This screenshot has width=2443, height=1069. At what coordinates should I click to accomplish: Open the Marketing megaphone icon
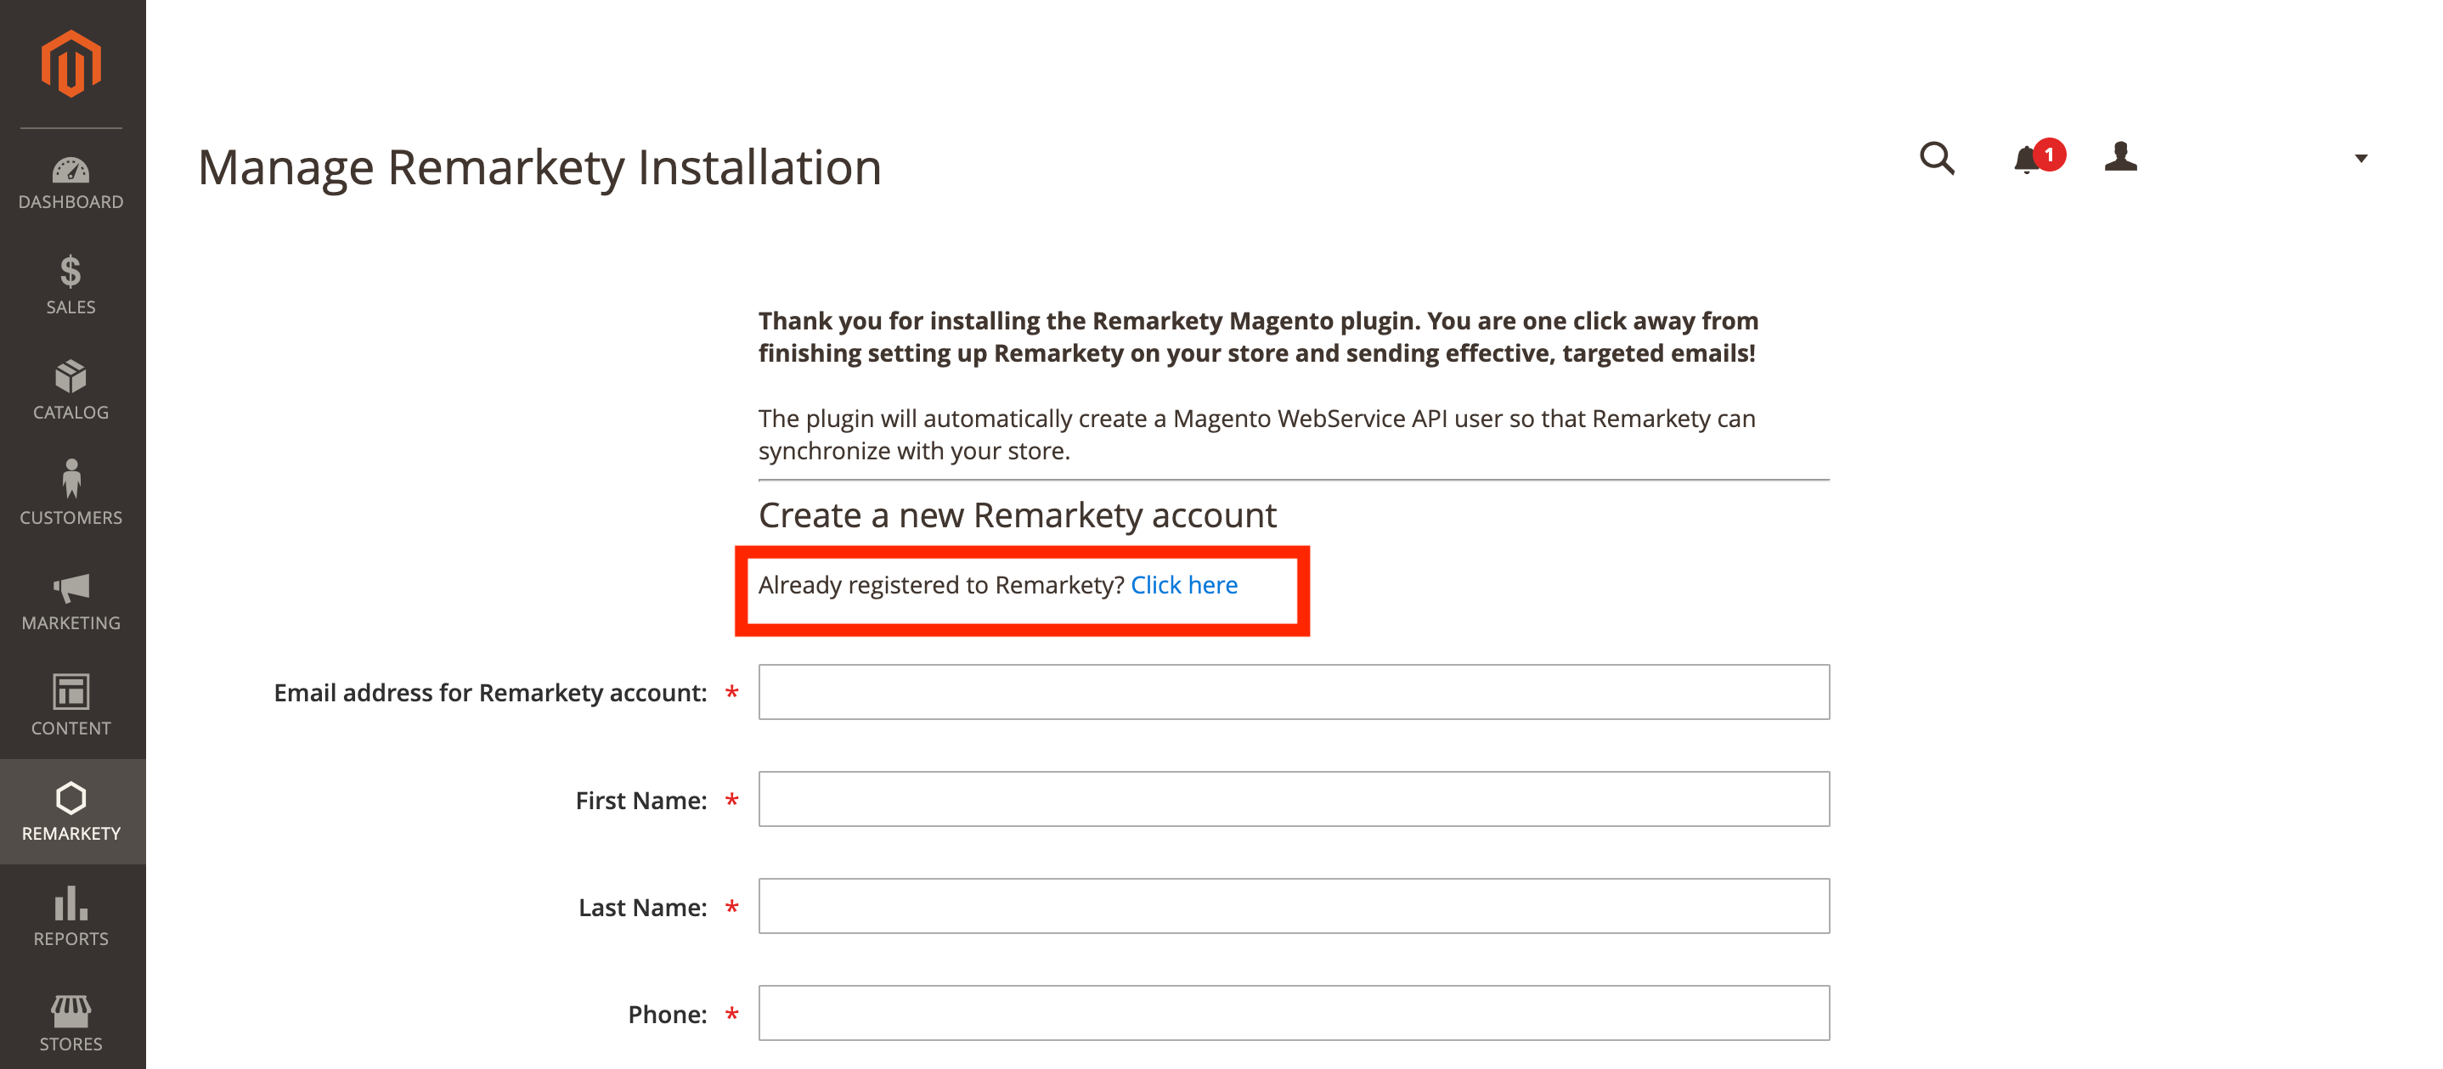coord(71,588)
